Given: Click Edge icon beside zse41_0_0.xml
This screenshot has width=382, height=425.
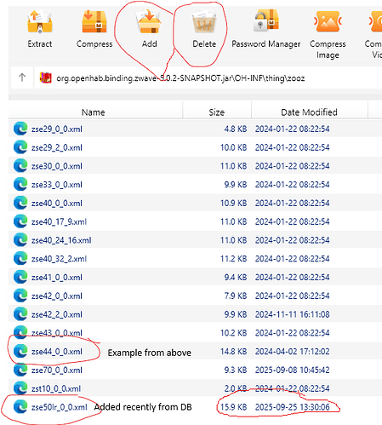Looking at the screenshot, I should [20, 277].
